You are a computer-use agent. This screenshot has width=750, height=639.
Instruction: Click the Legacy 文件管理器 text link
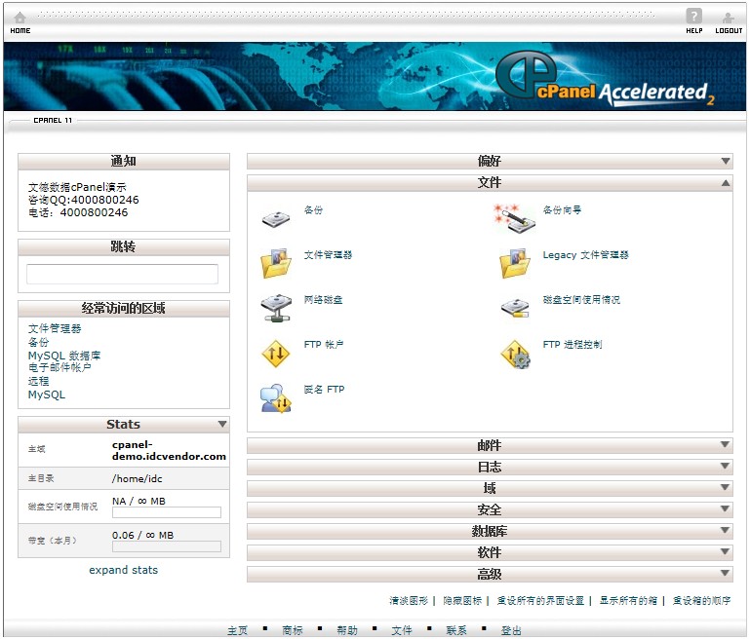coord(585,254)
